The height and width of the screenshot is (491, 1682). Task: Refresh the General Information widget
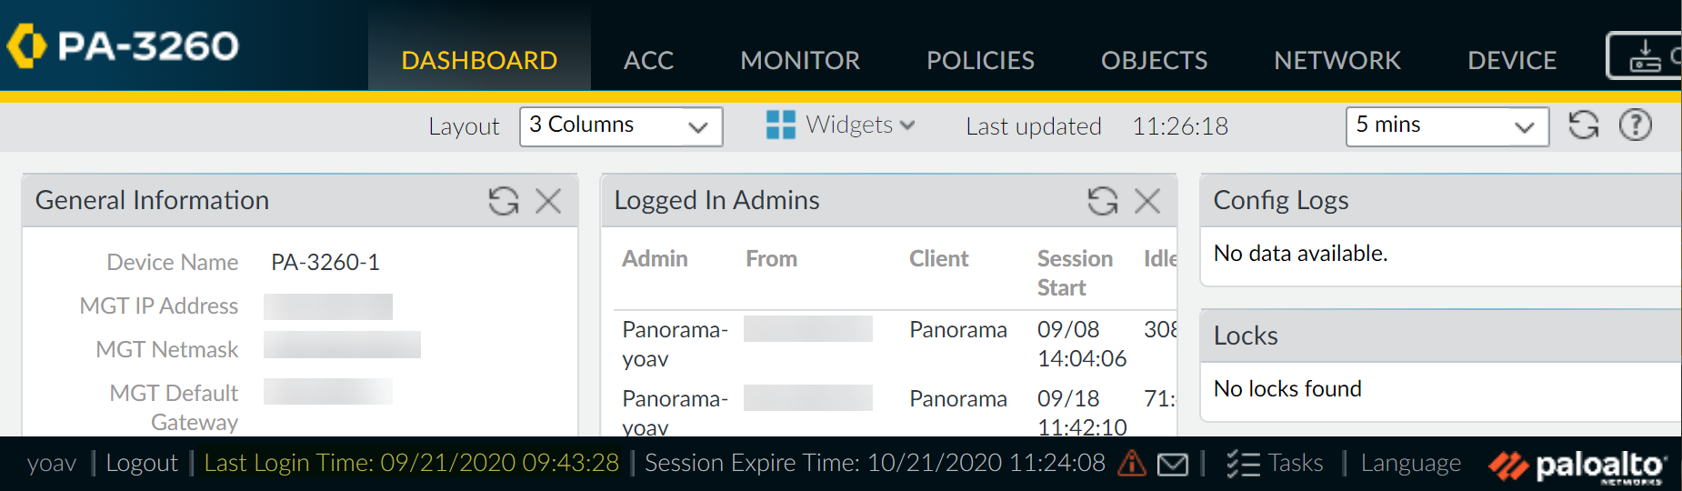(x=503, y=201)
